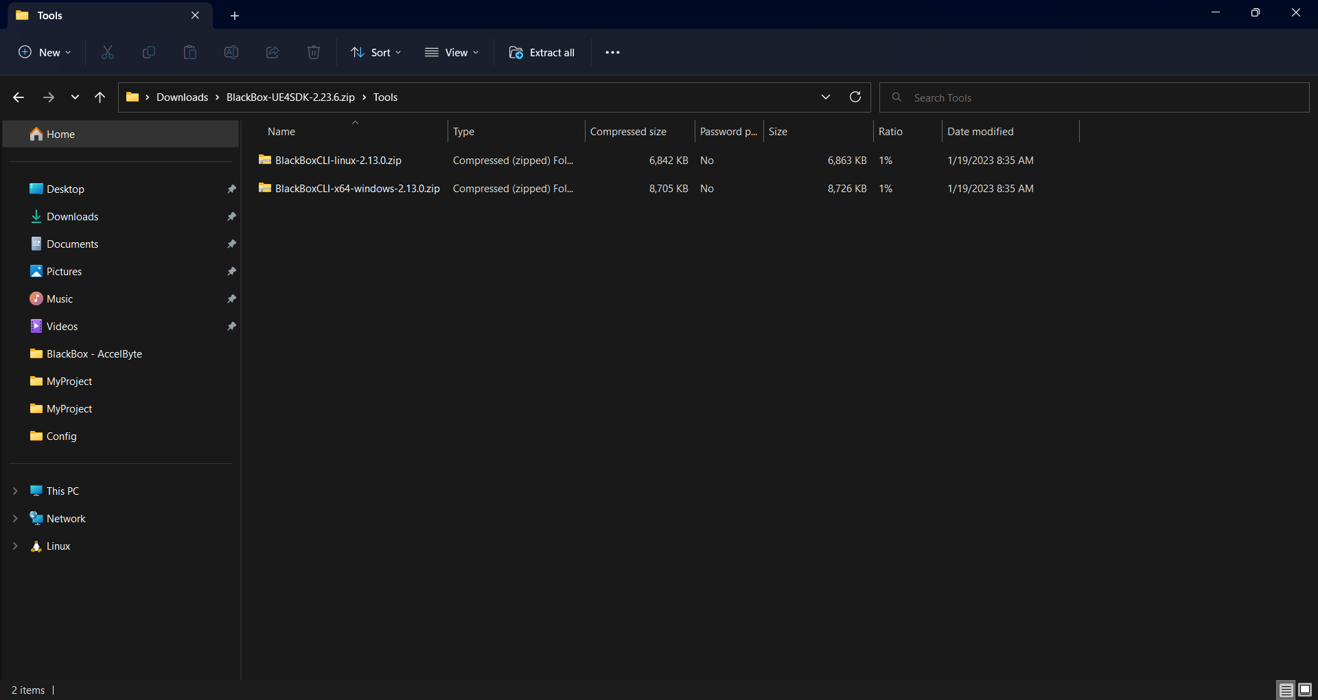Click pin icon next to Pictures
The width and height of the screenshot is (1318, 700).
[x=231, y=271]
